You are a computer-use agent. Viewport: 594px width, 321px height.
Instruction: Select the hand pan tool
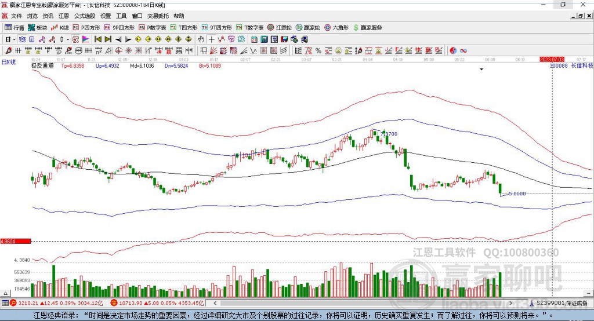tap(201, 39)
